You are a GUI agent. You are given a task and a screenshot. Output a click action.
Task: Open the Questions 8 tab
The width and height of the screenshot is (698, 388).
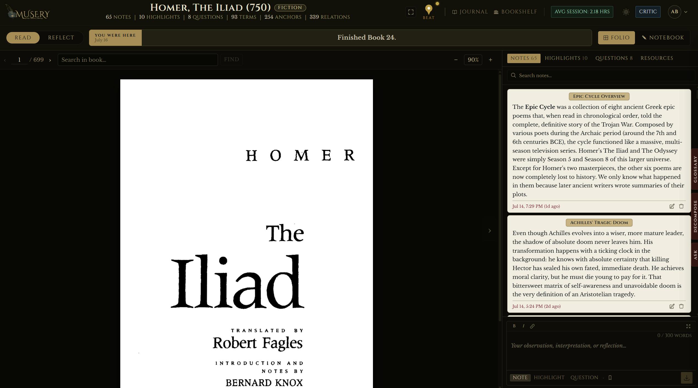(x=614, y=58)
